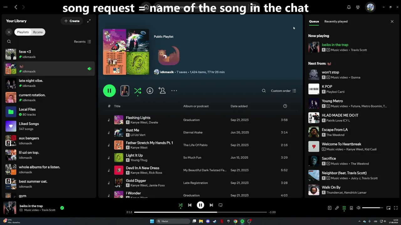The width and height of the screenshot is (401, 225).
Task: Open Steam from the taskbar
Action: [x=215, y=221]
